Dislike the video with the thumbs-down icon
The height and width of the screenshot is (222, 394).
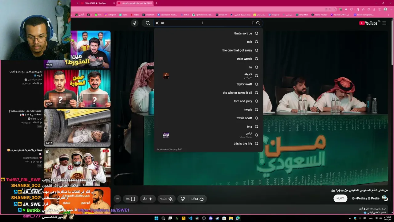(x=183, y=199)
